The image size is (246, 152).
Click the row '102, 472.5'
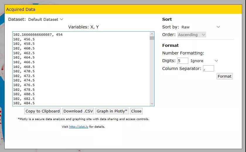click(x=24, y=76)
